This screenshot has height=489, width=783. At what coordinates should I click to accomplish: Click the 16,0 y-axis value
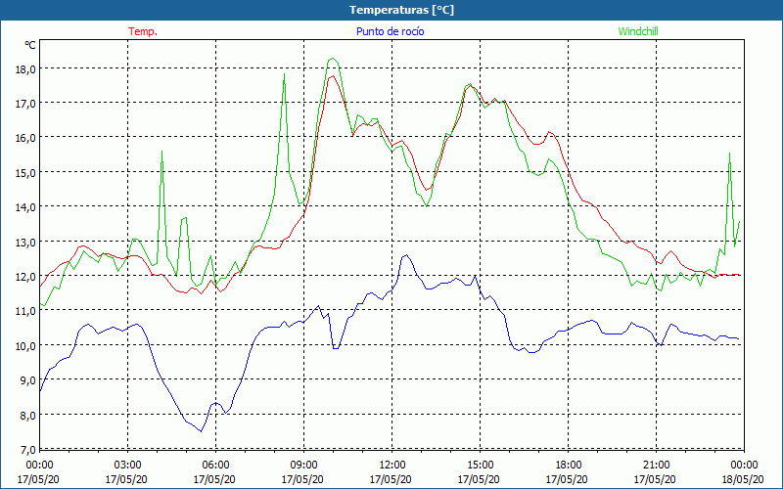[x=25, y=138]
